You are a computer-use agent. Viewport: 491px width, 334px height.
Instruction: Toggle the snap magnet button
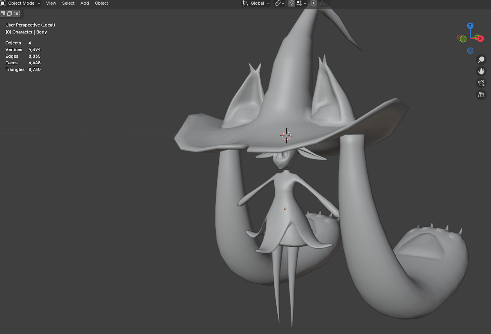click(291, 3)
